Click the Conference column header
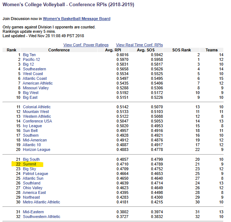This screenshot has width=231, height=222. point(59,50)
